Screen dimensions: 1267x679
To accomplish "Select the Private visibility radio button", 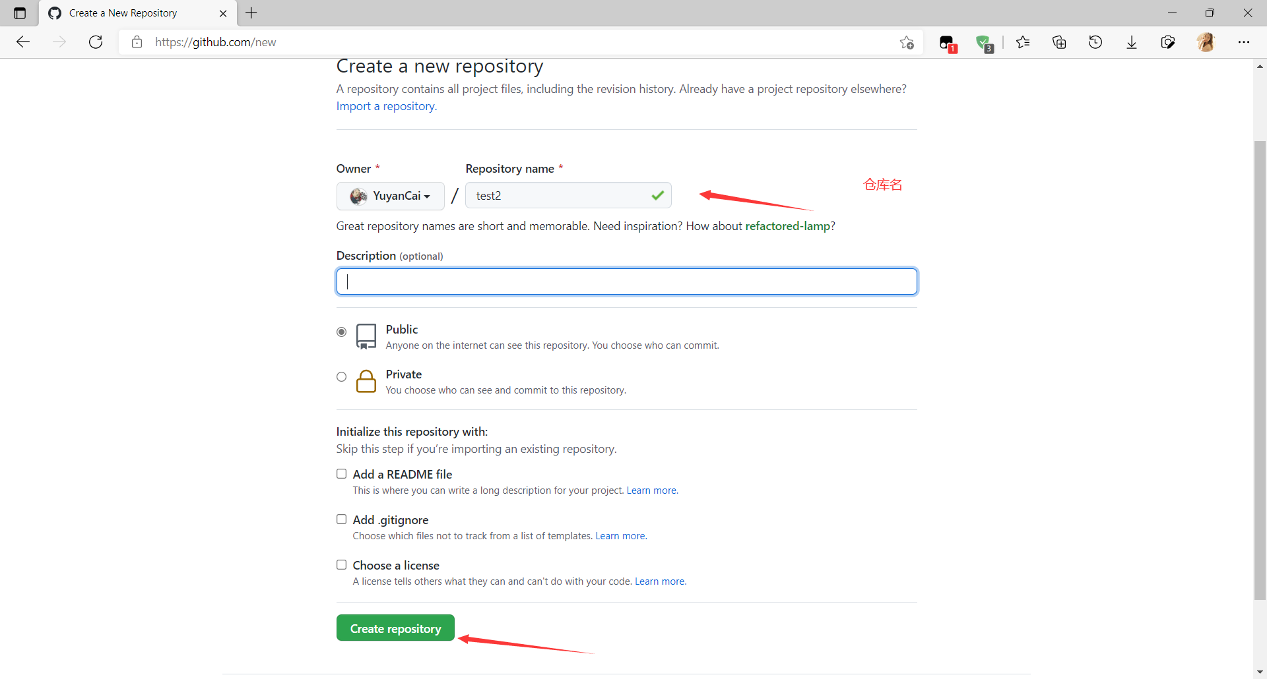I will point(341,377).
